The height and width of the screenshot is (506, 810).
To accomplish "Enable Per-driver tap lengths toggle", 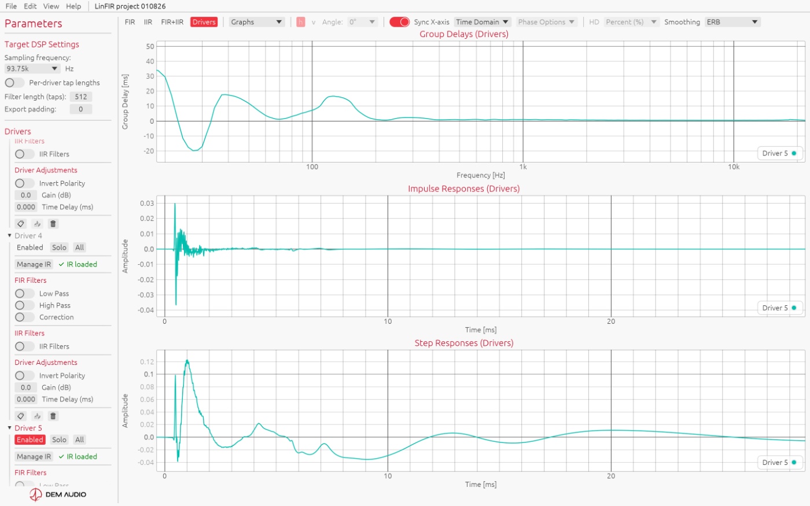I will pyautogui.click(x=14, y=83).
